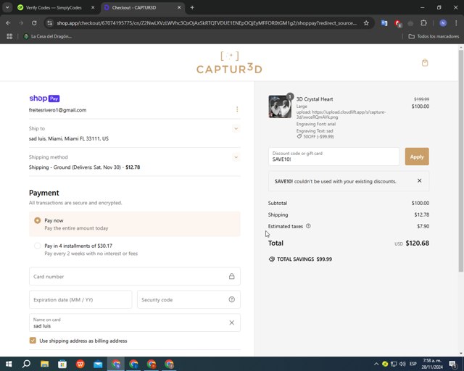
Task: View site information icon in address bar
Action: tap(50, 23)
